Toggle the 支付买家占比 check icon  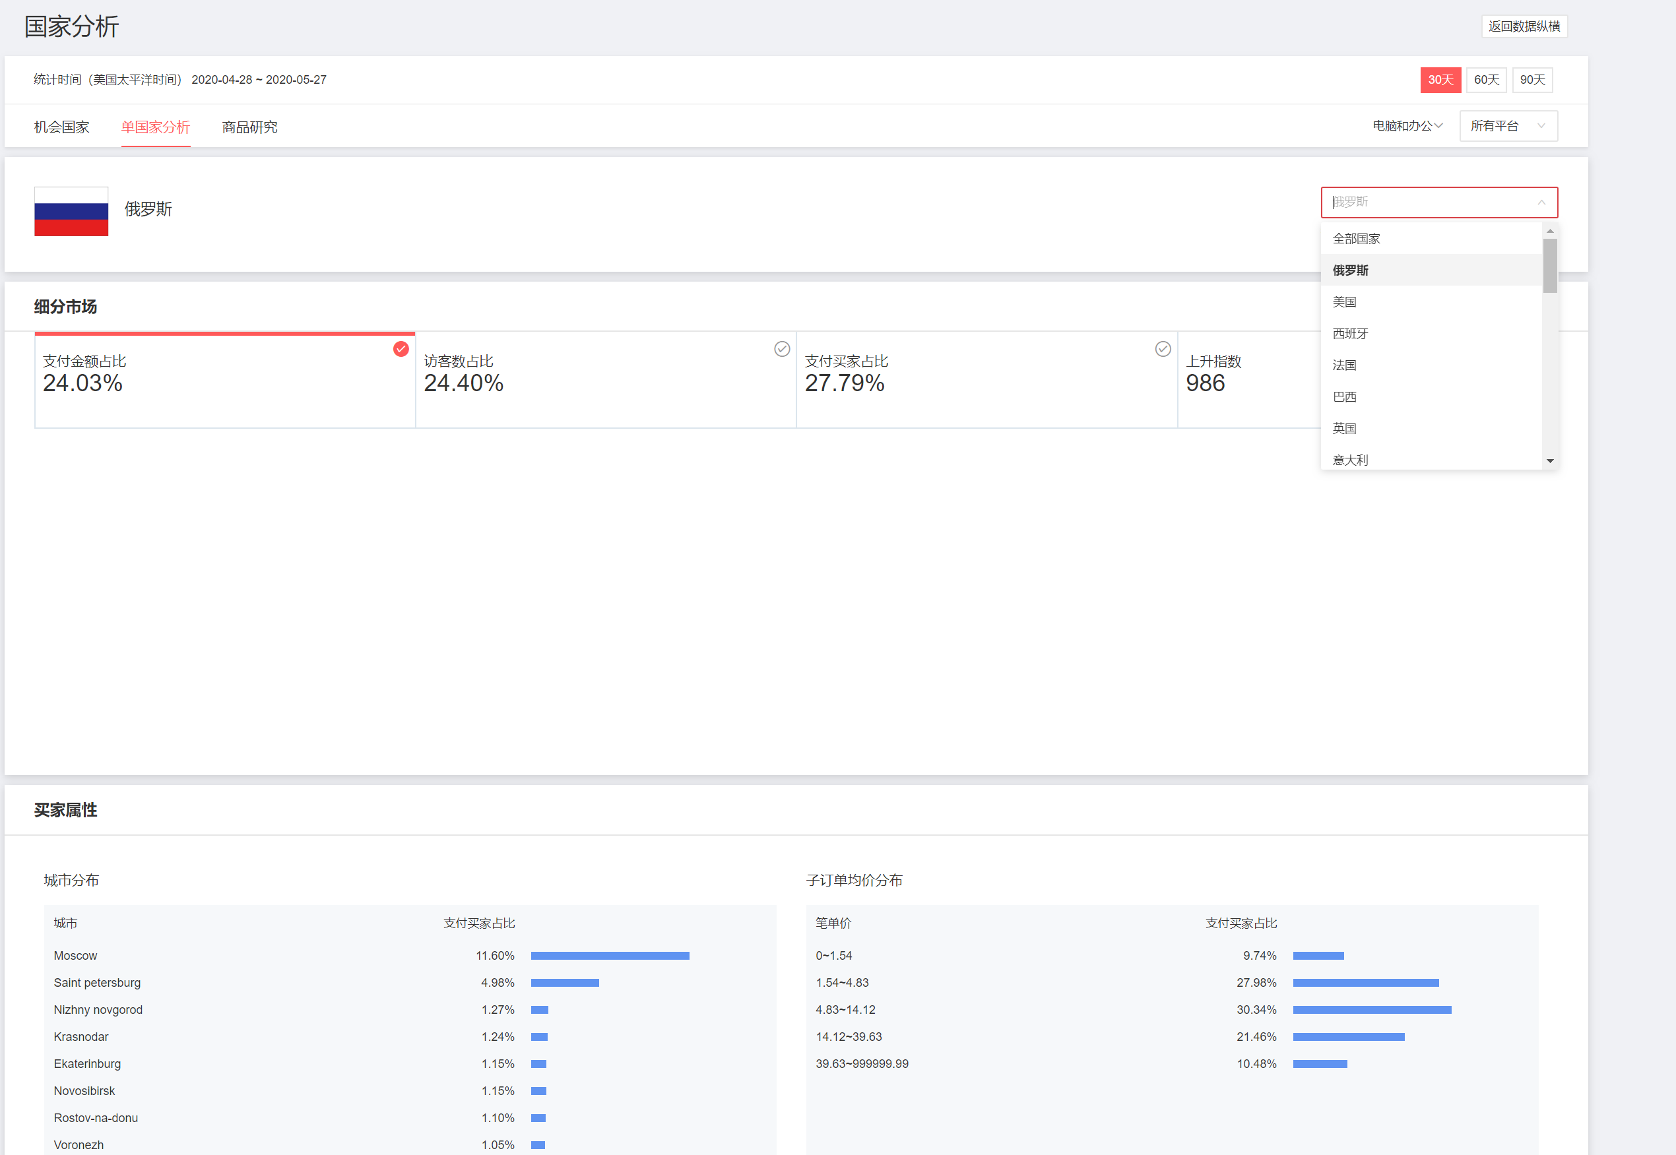(1163, 349)
